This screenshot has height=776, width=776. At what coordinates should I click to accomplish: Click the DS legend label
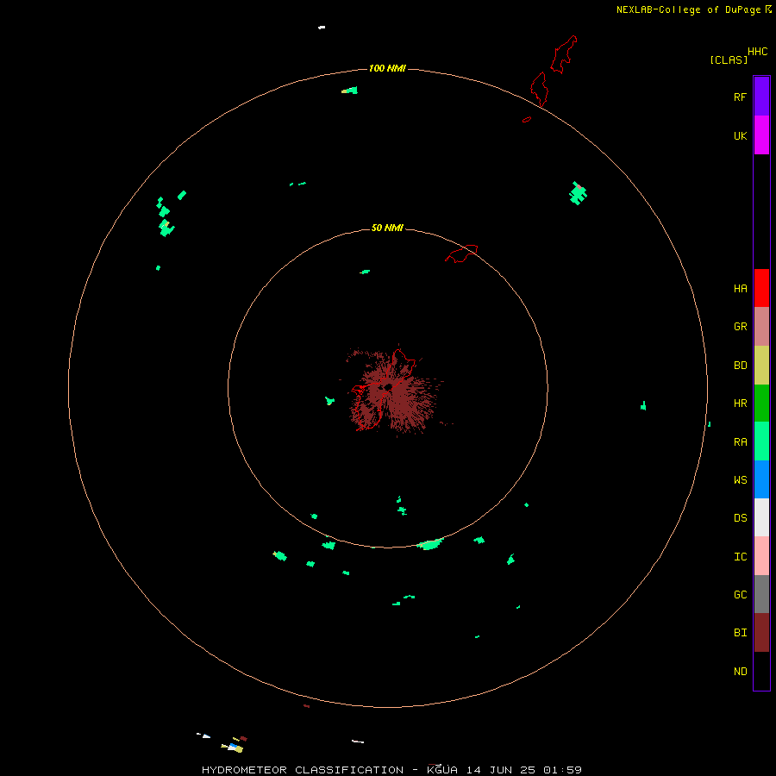tap(740, 518)
